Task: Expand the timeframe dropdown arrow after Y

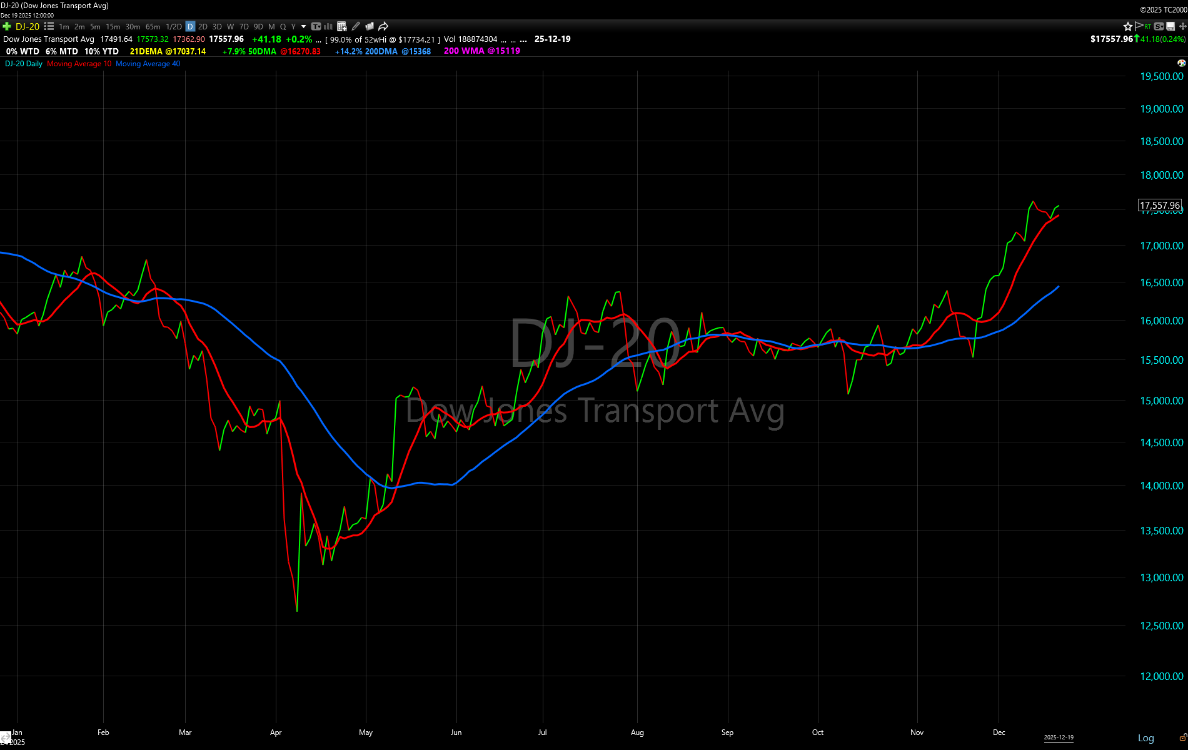Action: pyautogui.click(x=304, y=26)
